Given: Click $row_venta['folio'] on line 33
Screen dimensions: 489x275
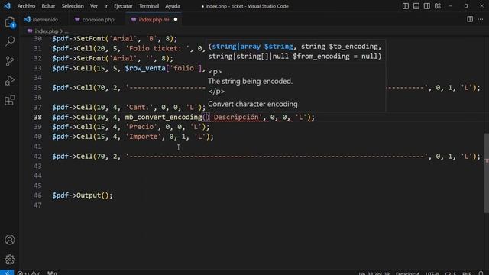Looking at the screenshot, I should 164,68.
